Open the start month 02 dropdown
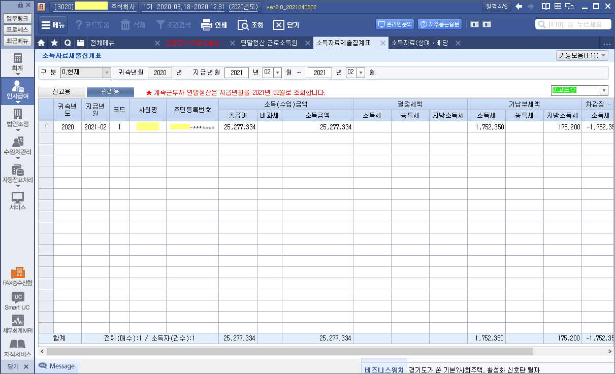This screenshot has width=615, height=374. point(278,73)
